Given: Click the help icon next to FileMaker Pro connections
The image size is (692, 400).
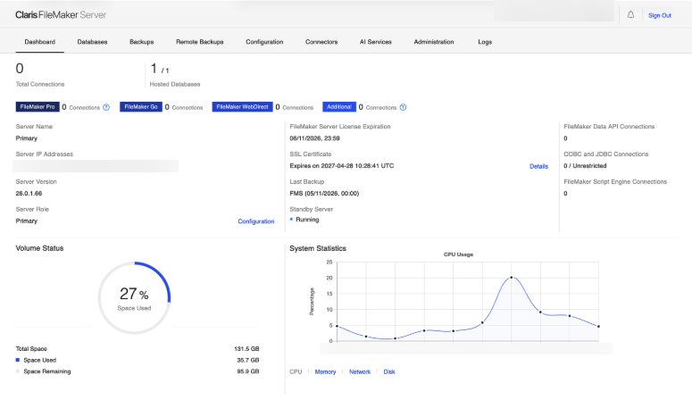Looking at the screenshot, I should tap(106, 107).
